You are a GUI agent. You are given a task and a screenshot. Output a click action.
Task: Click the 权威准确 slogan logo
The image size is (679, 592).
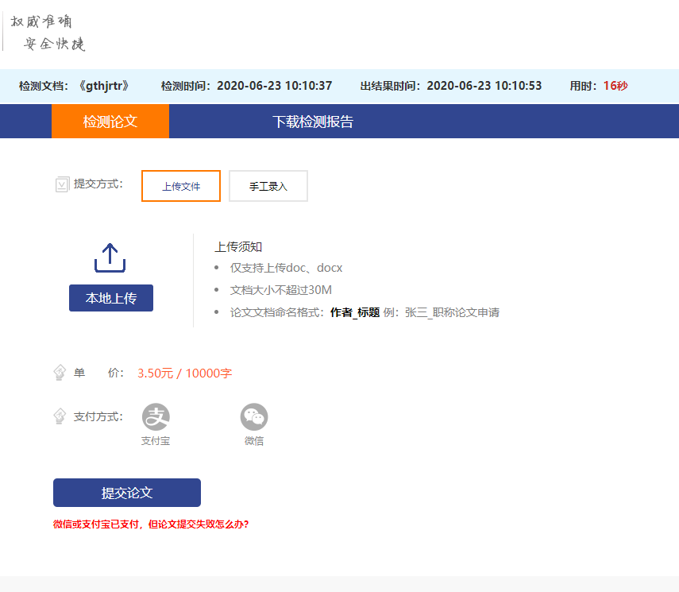point(47,33)
